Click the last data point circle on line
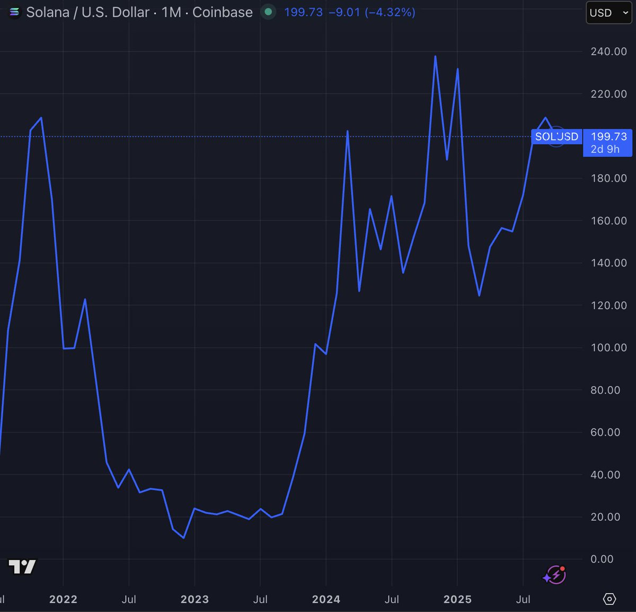 (556, 137)
